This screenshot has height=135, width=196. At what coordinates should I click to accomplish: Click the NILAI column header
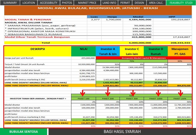(x=83, y=51)
